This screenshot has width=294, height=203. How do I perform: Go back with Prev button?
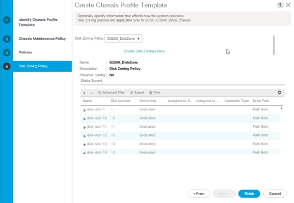click(x=198, y=194)
